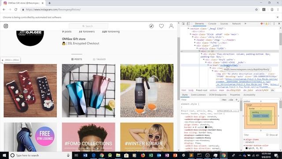Collapse the section class node
Viewport: 282px width, 159px height.
pos(188,28)
